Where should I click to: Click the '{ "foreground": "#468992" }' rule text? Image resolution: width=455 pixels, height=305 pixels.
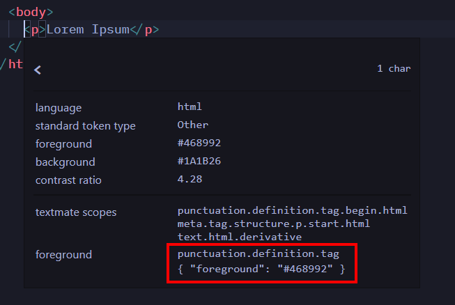(261, 269)
